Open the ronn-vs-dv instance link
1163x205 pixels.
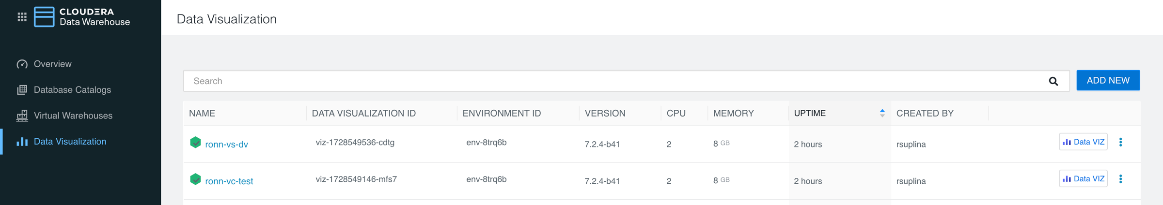[x=226, y=145]
